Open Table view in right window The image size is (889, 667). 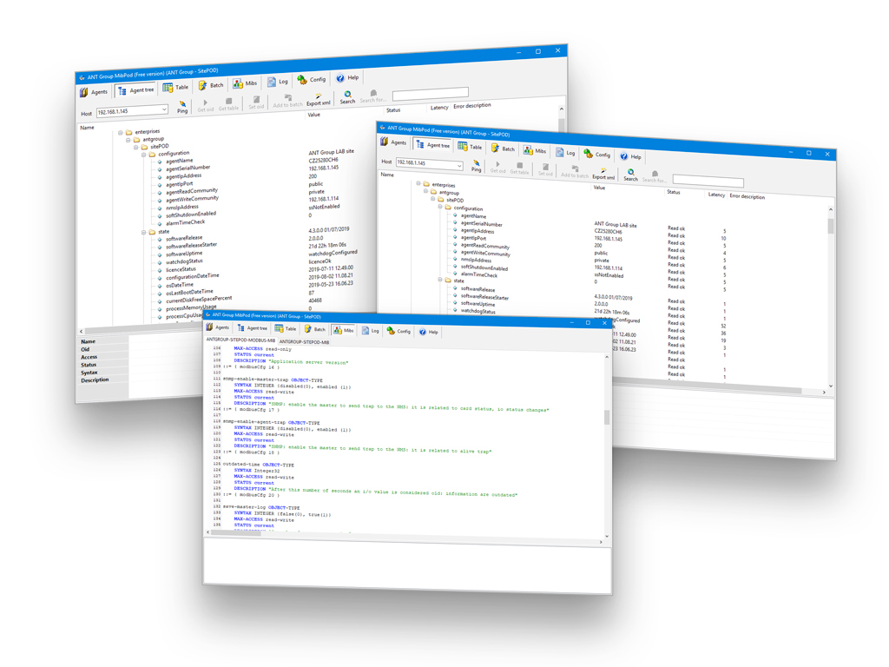pos(470,147)
